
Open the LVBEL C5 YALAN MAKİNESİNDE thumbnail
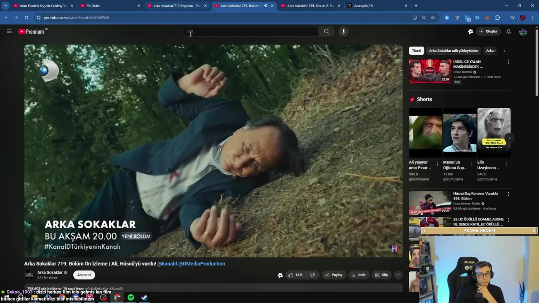click(x=430, y=71)
